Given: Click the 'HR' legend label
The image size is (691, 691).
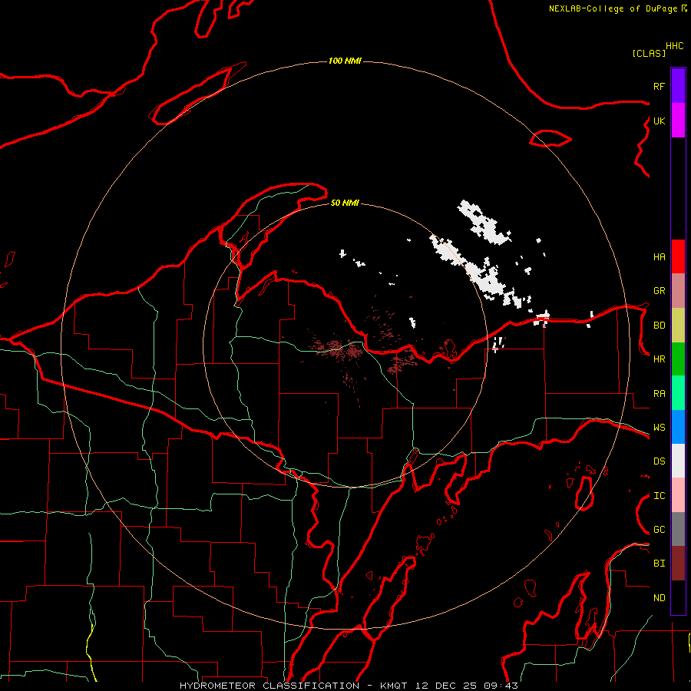Looking at the screenshot, I should (659, 359).
